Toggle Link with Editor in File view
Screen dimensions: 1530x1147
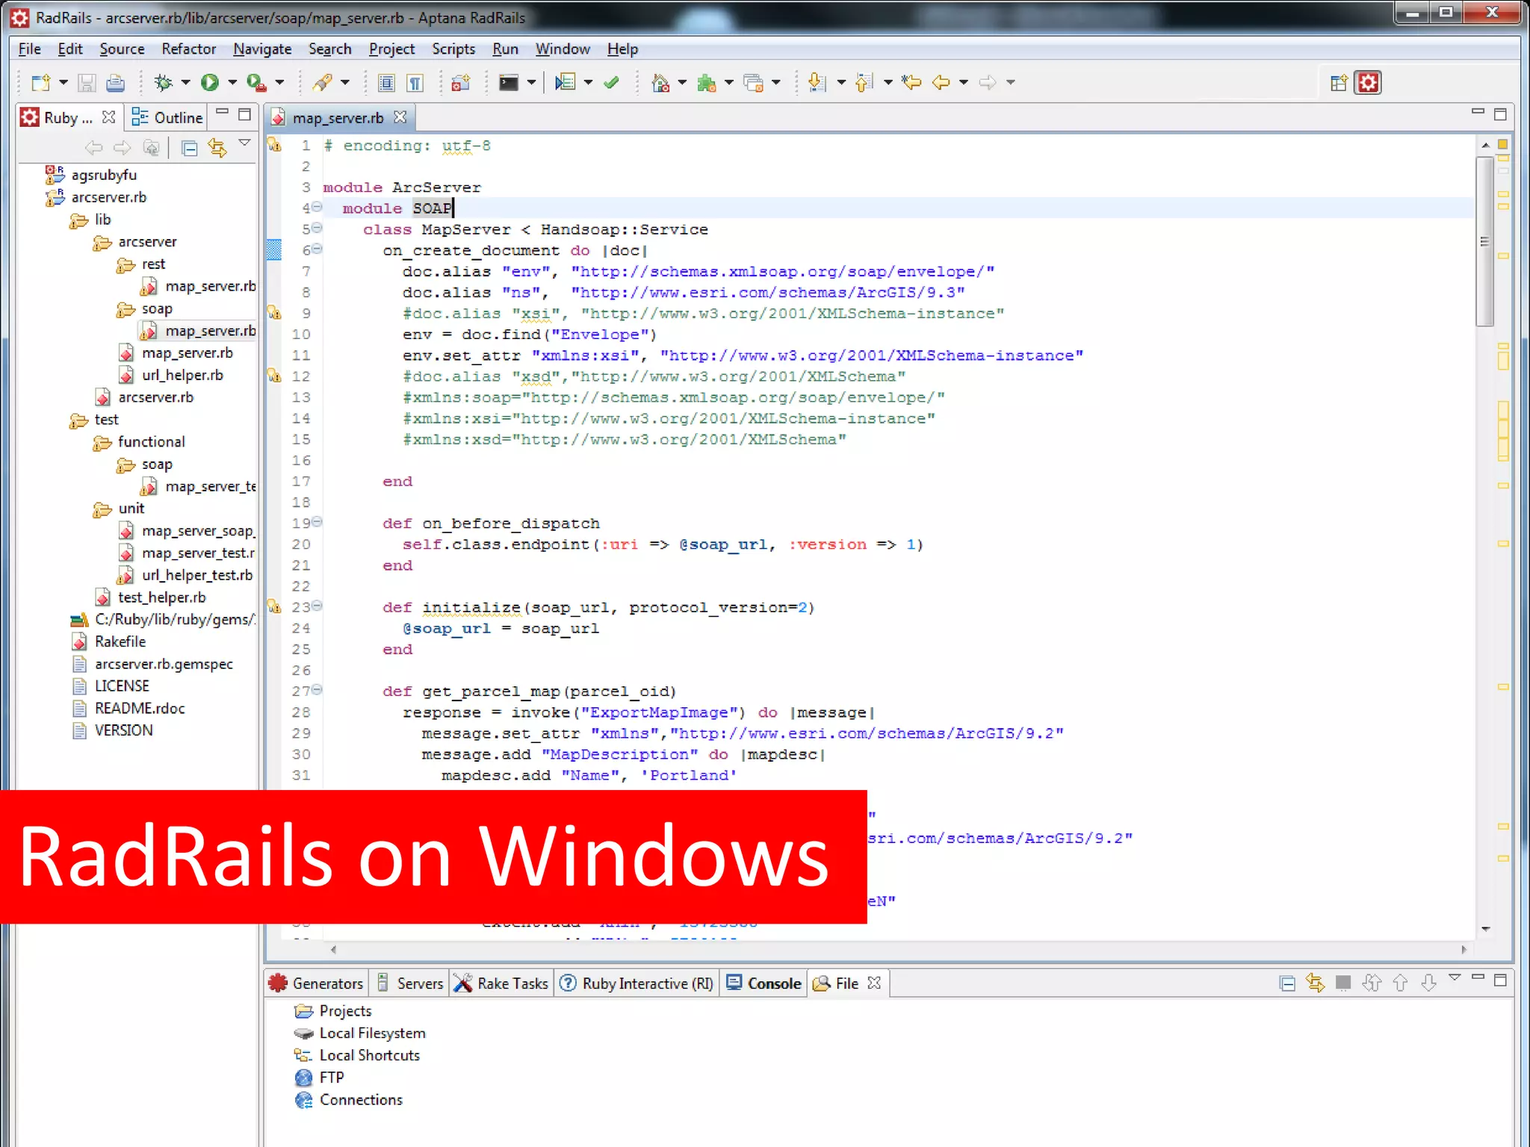(x=1315, y=983)
